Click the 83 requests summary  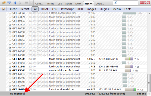tap(18, 94)
